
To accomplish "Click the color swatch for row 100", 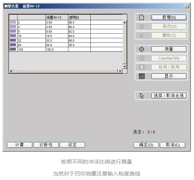I will point(13,49).
